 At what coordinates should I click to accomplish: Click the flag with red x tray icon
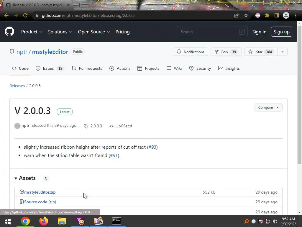pos(261,221)
